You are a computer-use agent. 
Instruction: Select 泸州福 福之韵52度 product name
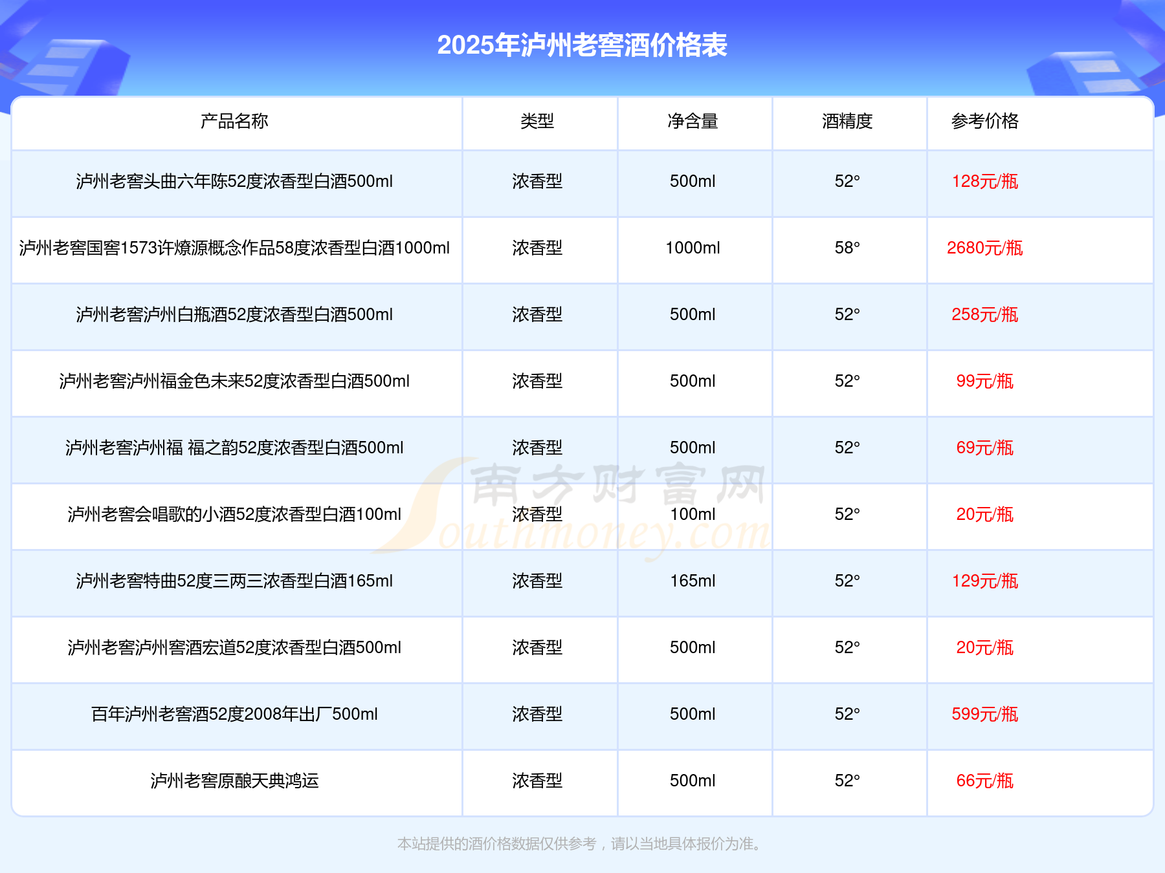[x=234, y=447]
